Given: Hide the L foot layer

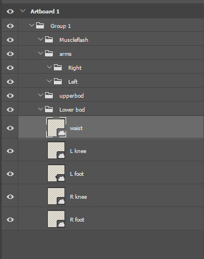Looking at the screenshot, I should tap(10, 174).
